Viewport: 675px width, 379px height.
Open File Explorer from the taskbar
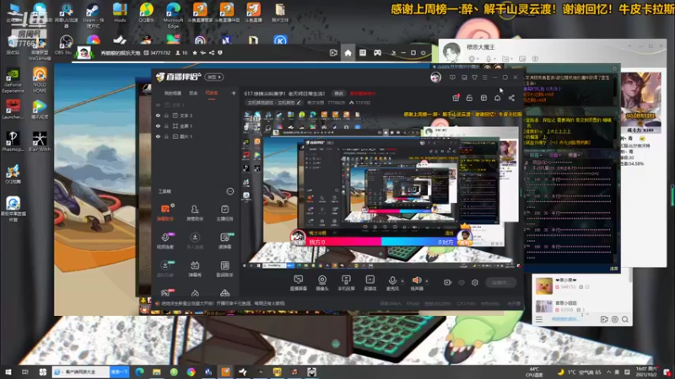click(157, 371)
